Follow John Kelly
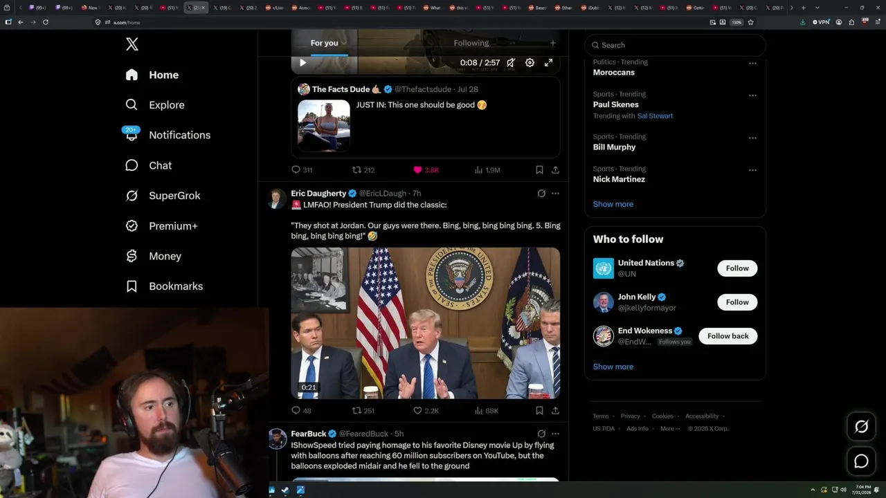This screenshot has height=498, width=886. pos(737,302)
